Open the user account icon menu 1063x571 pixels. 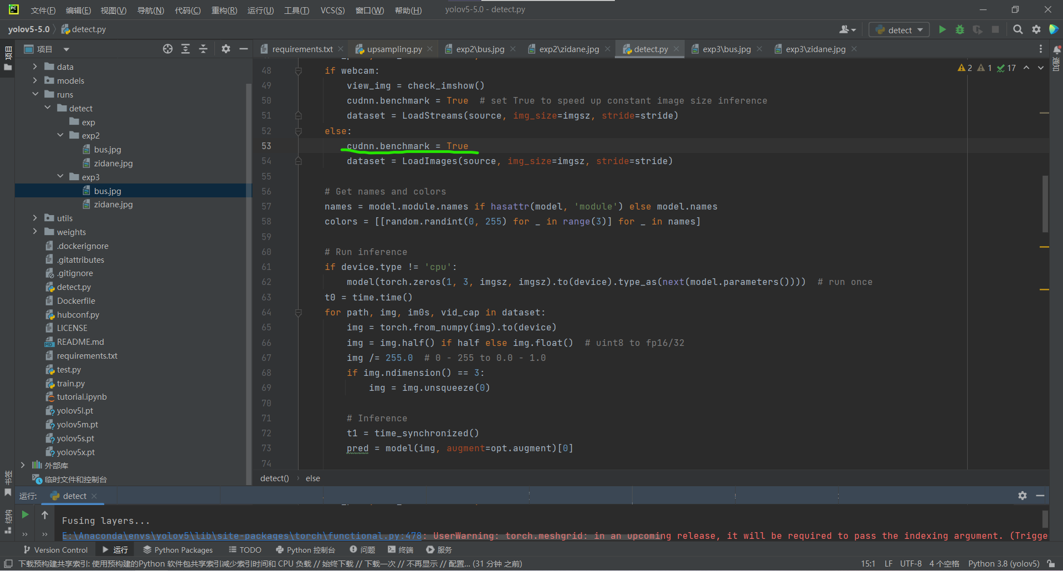848,29
